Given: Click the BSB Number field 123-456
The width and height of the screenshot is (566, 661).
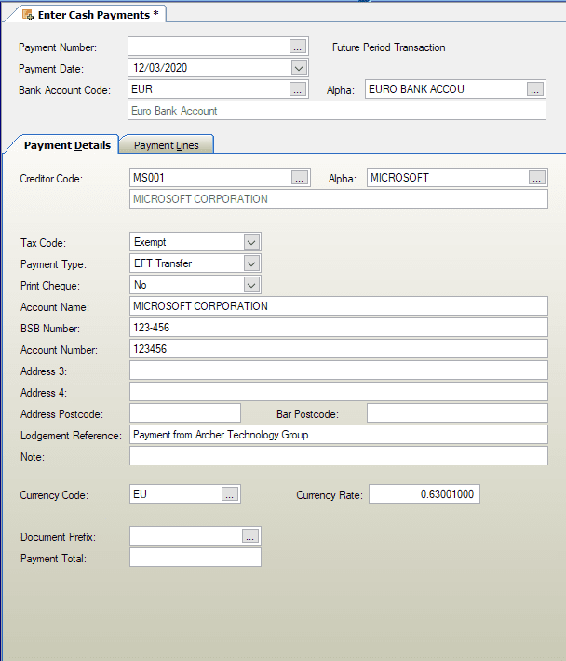Looking at the screenshot, I should point(339,328).
